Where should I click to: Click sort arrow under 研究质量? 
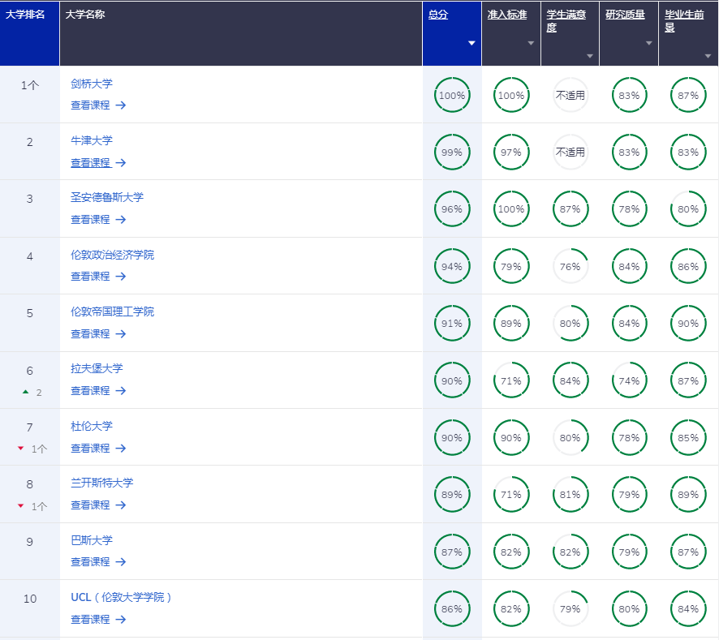click(649, 43)
